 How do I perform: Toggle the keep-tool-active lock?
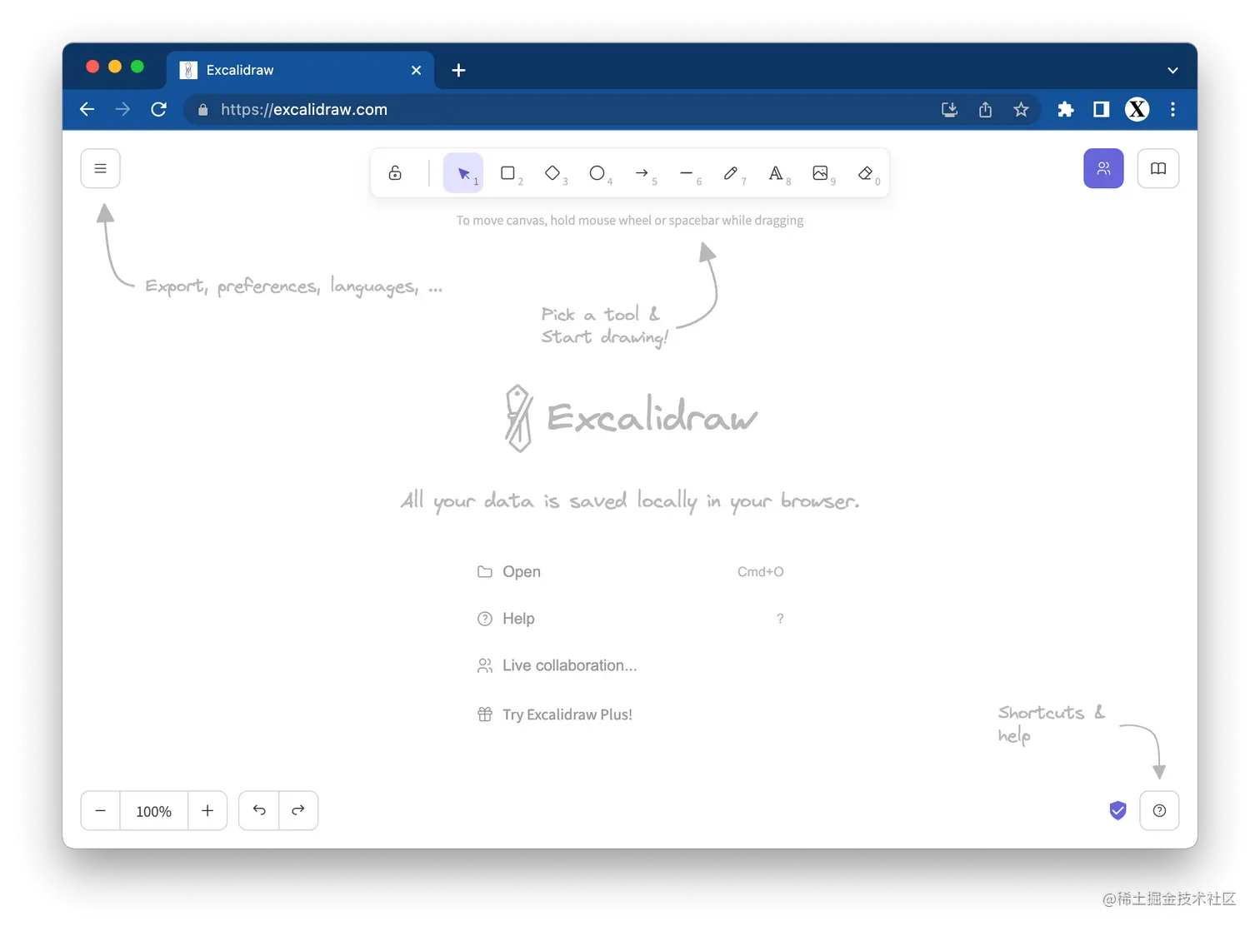(x=395, y=172)
